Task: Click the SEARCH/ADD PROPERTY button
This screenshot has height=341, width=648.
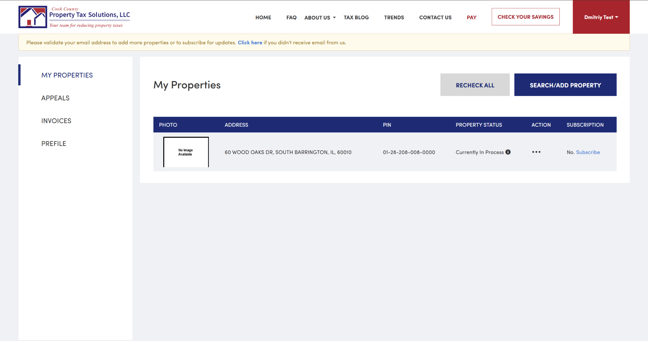Action: [x=565, y=85]
